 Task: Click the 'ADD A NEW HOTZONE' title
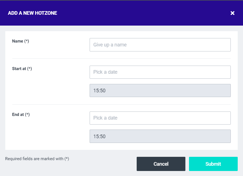coord(33,13)
